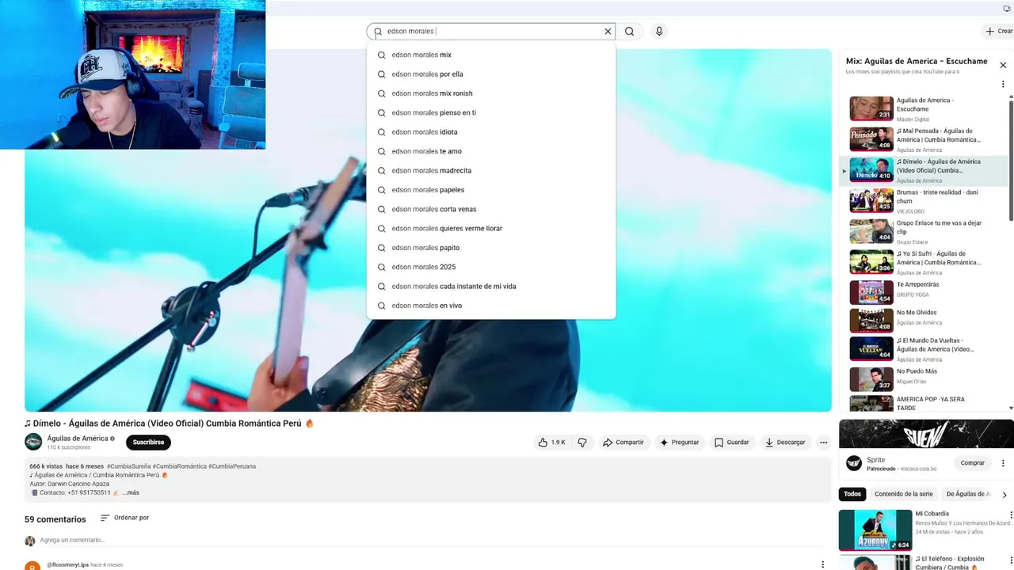Image resolution: width=1014 pixels, height=570 pixels.
Task: Click the Sprite sponsor logo icon
Action: click(x=853, y=463)
